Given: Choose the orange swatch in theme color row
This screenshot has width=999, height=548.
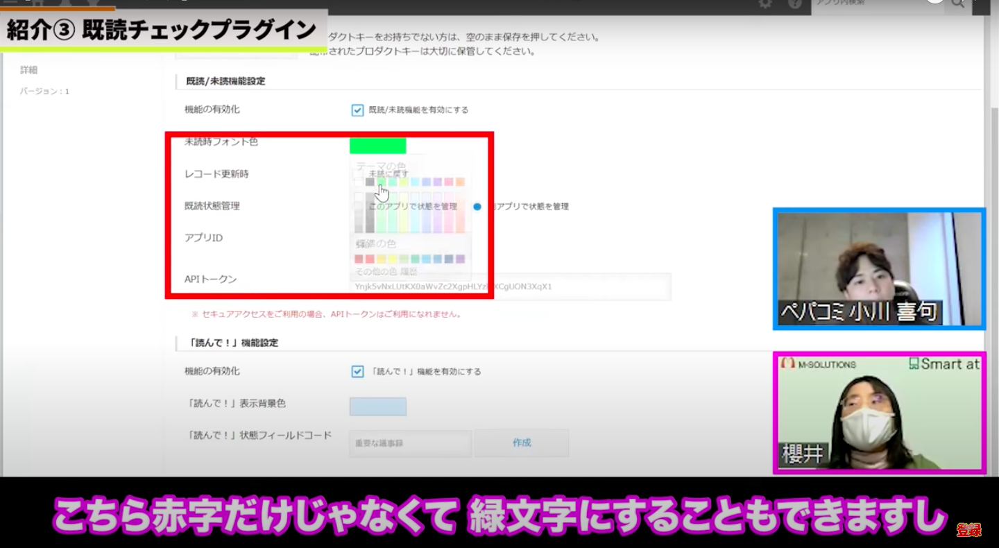Looking at the screenshot, I should point(460,182).
